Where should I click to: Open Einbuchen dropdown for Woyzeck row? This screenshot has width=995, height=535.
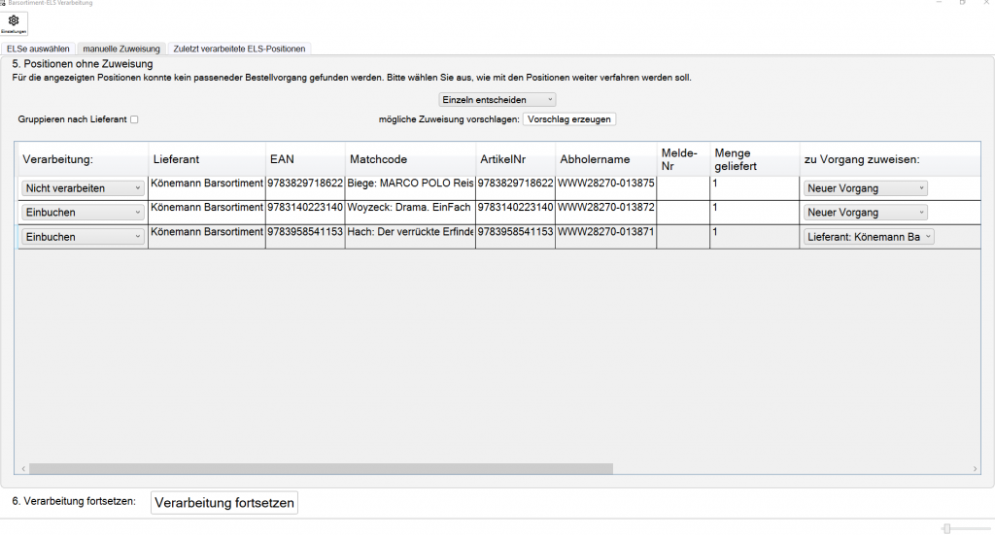pos(83,213)
